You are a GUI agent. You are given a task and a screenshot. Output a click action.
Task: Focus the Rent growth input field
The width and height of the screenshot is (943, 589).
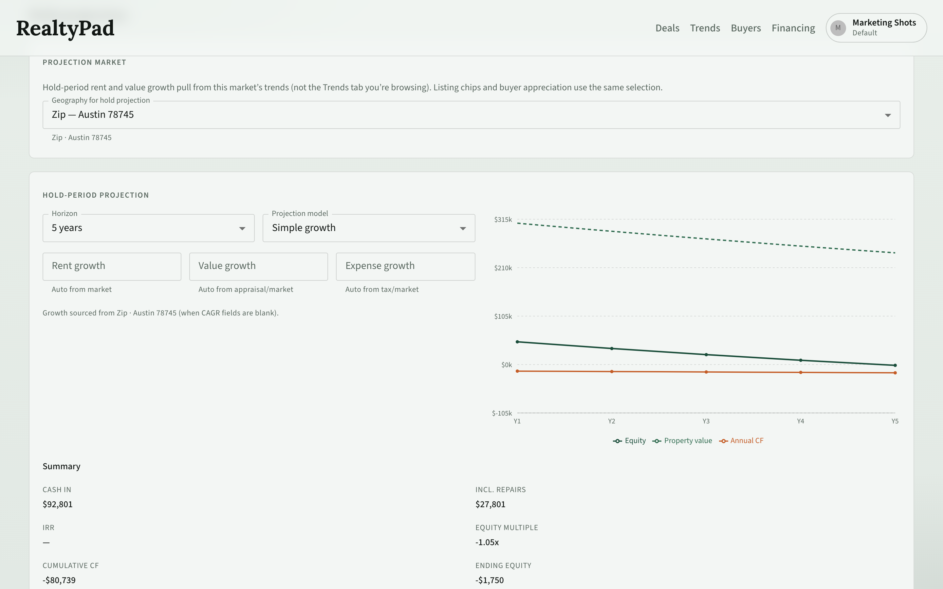[112, 266]
